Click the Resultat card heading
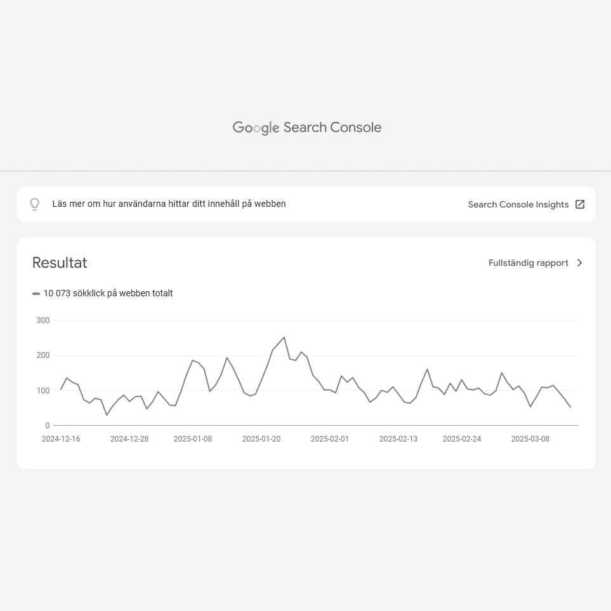 tap(60, 263)
